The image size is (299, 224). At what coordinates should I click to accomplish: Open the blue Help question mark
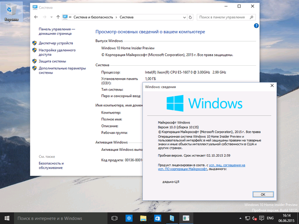(256, 26)
